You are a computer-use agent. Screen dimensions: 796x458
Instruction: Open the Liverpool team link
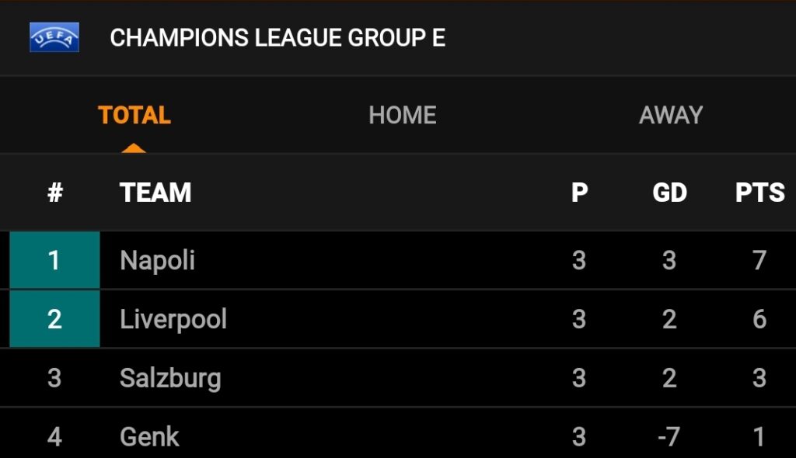coord(173,320)
